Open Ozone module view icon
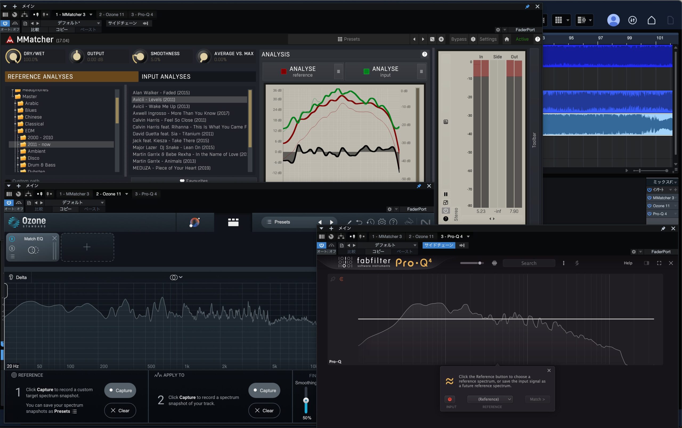The width and height of the screenshot is (682, 428). tap(233, 222)
